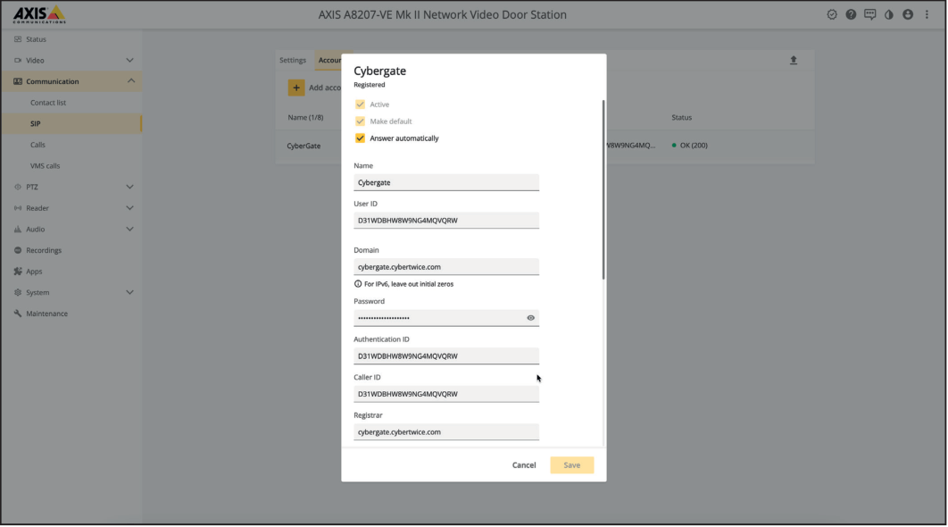Cancel the Cybergate account dialog
The width and height of the screenshot is (948, 527).
pos(524,465)
